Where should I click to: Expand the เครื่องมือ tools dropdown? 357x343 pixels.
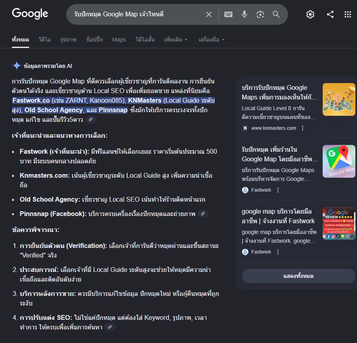coord(212,40)
